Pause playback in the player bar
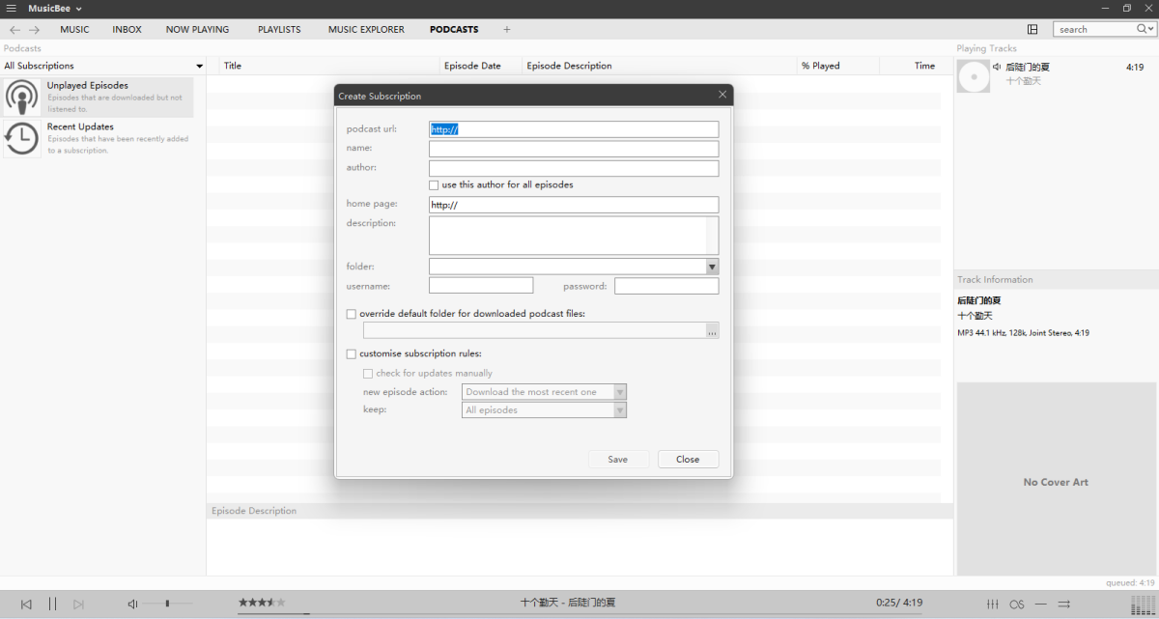This screenshot has height=619, width=1159. [52, 604]
